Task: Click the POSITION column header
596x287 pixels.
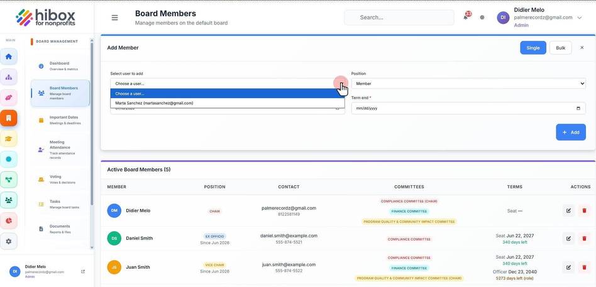Action: [x=215, y=187]
